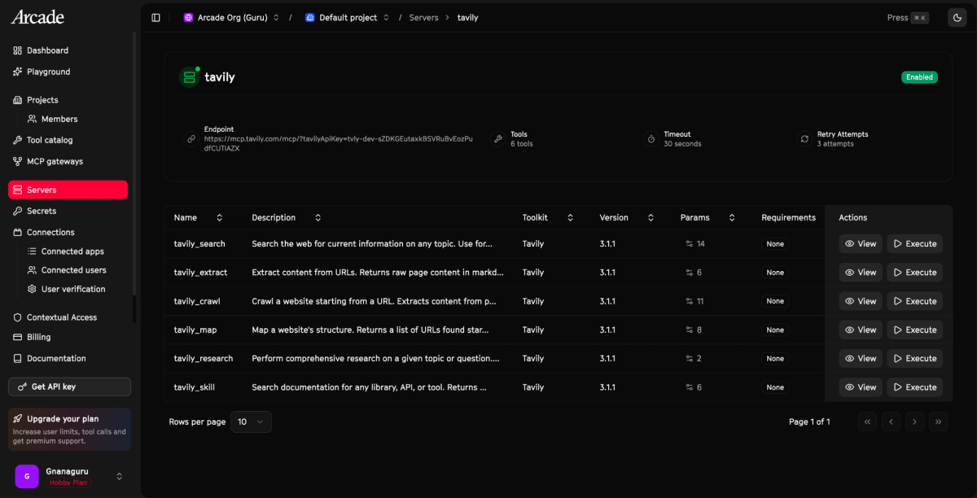This screenshot has height=498, width=977.
Task: Execute the tavily_map tool
Action: click(x=915, y=330)
